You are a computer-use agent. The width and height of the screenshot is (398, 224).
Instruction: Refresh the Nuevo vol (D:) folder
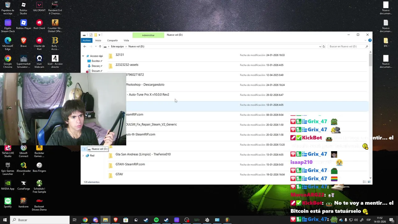point(324,46)
